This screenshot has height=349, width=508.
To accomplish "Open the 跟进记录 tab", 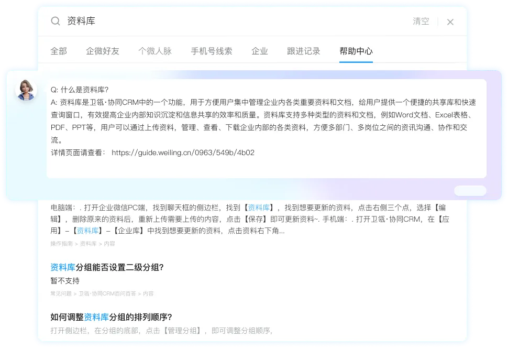I will (304, 51).
